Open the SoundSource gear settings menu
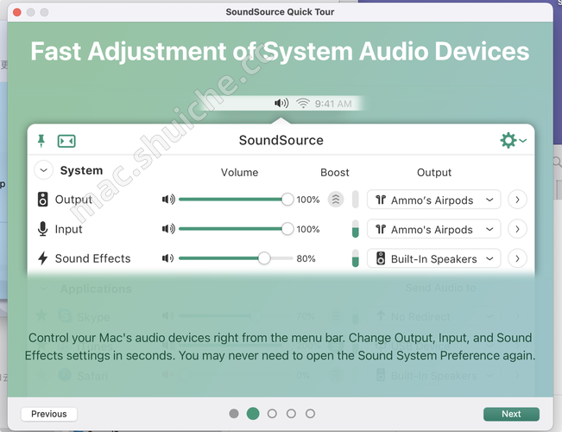 pos(512,140)
